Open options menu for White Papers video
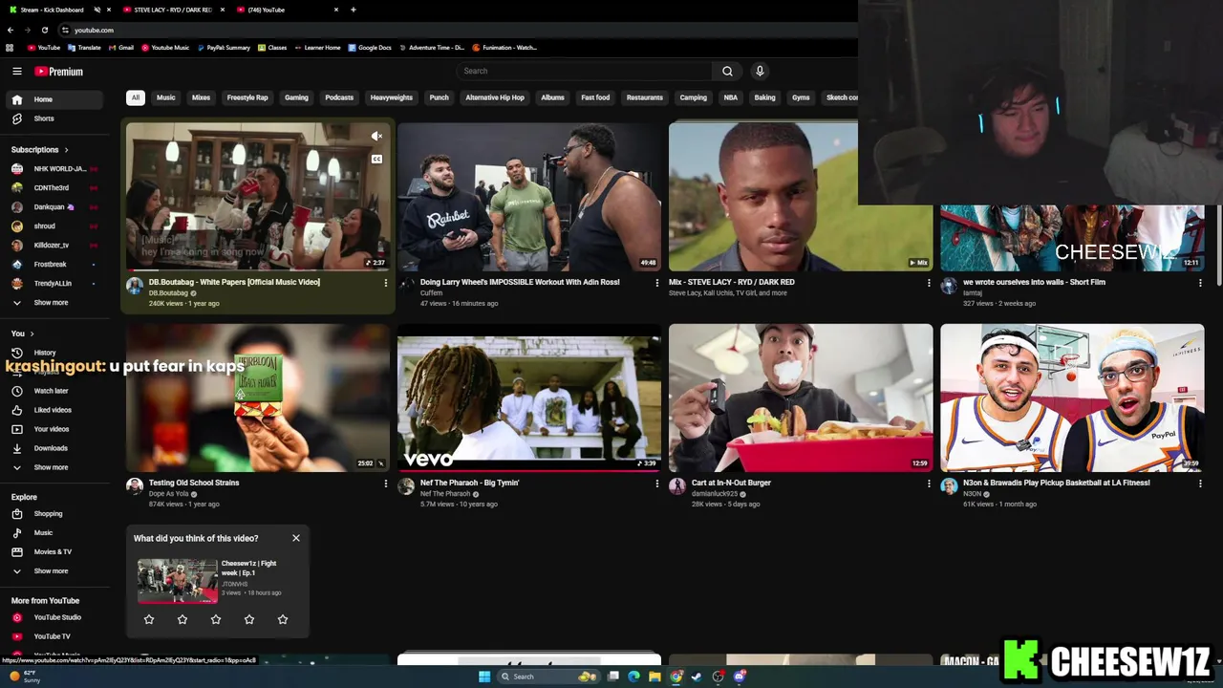Screen dimensions: 1223x688 [386, 283]
